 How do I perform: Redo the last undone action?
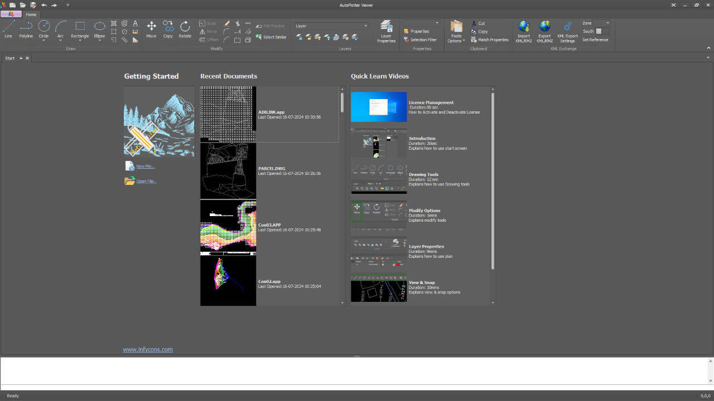point(54,5)
